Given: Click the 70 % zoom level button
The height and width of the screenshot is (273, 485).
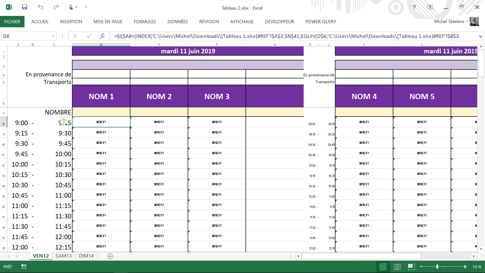Looking at the screenshot, I should click(477, 267).
